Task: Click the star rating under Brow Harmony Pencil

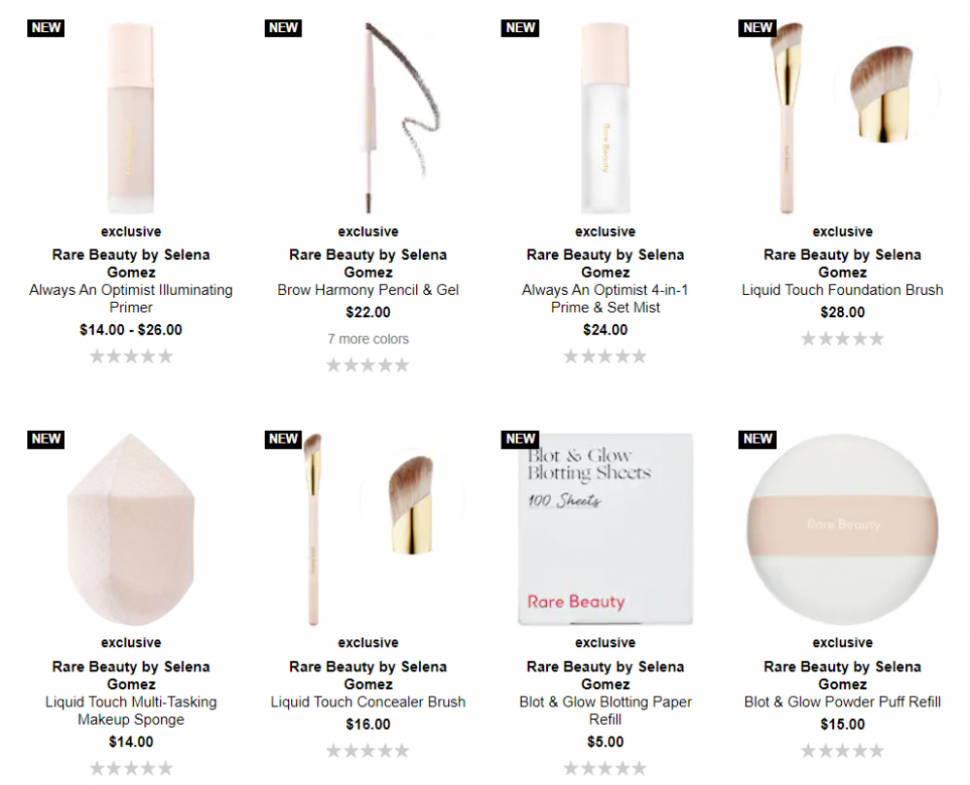Action: click(x=368, y=365)
